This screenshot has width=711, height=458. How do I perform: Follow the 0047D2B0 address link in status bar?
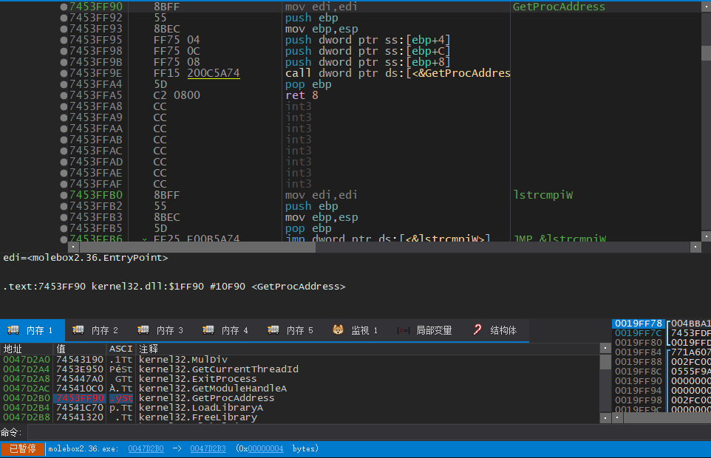point(146,448)
